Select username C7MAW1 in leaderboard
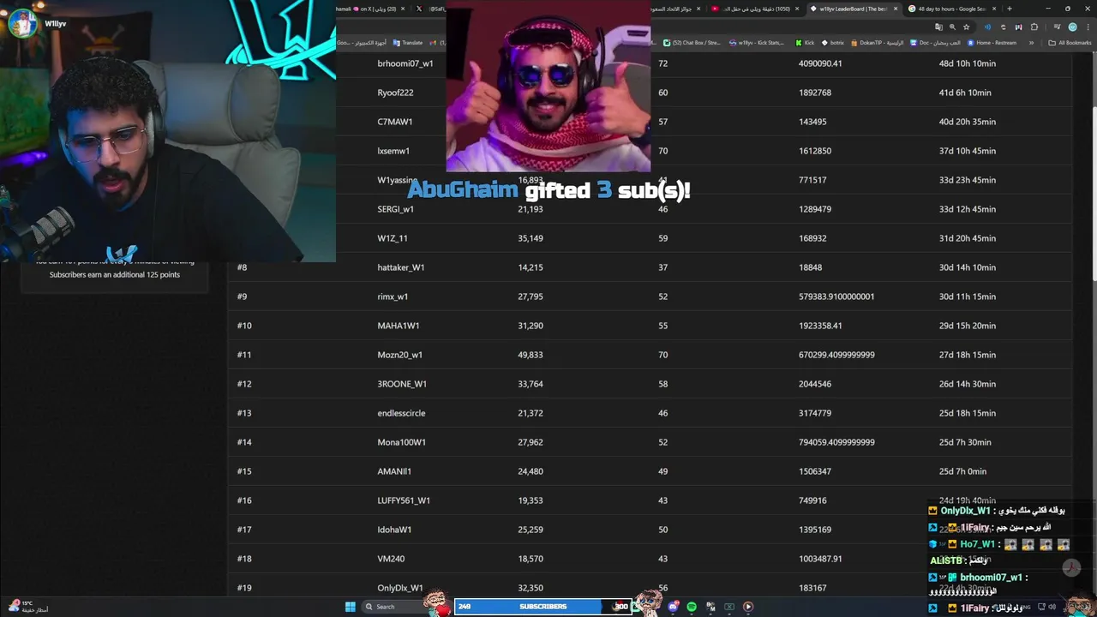 coord(395,122)
